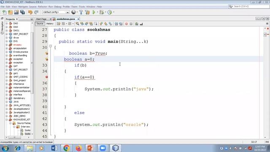Collapse the main method code fold

51,46
